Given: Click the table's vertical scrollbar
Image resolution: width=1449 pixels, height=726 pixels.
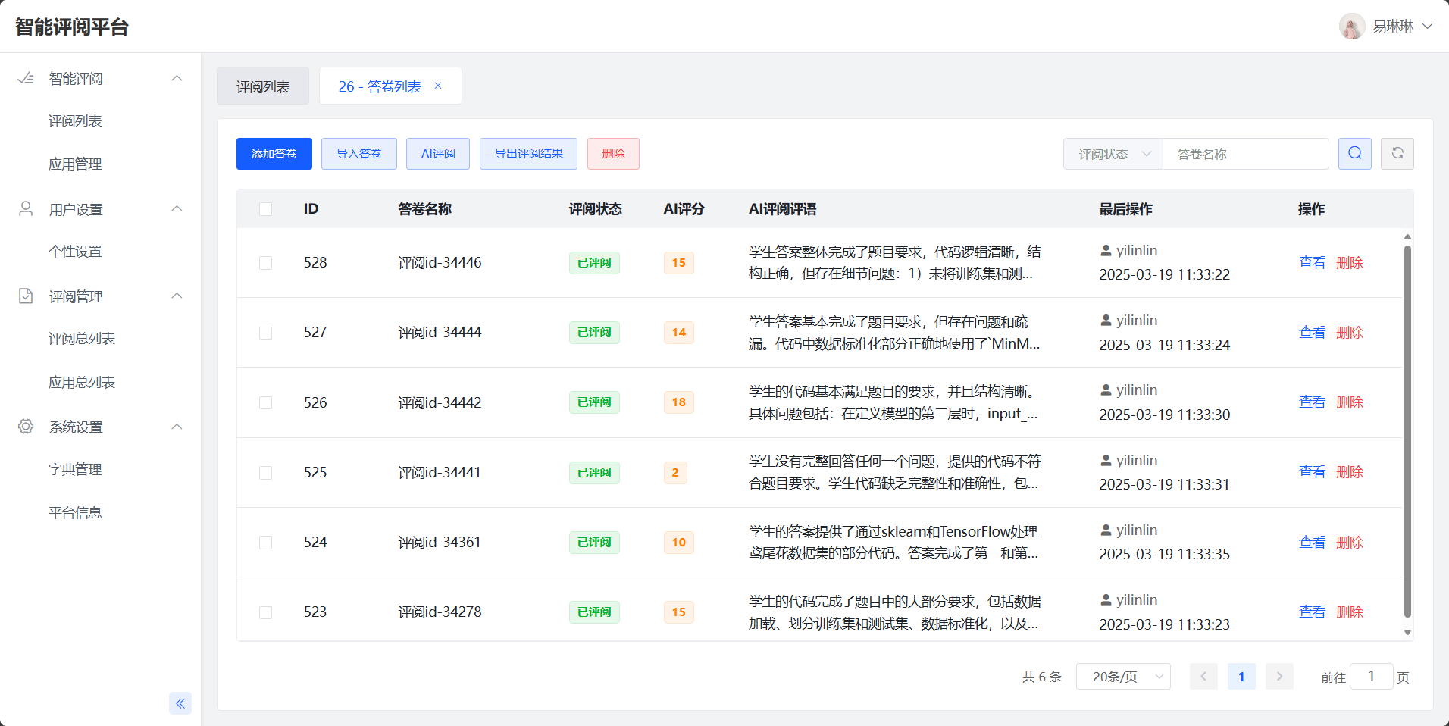Looking at the screenshot, I should (x=1407, y=431).
